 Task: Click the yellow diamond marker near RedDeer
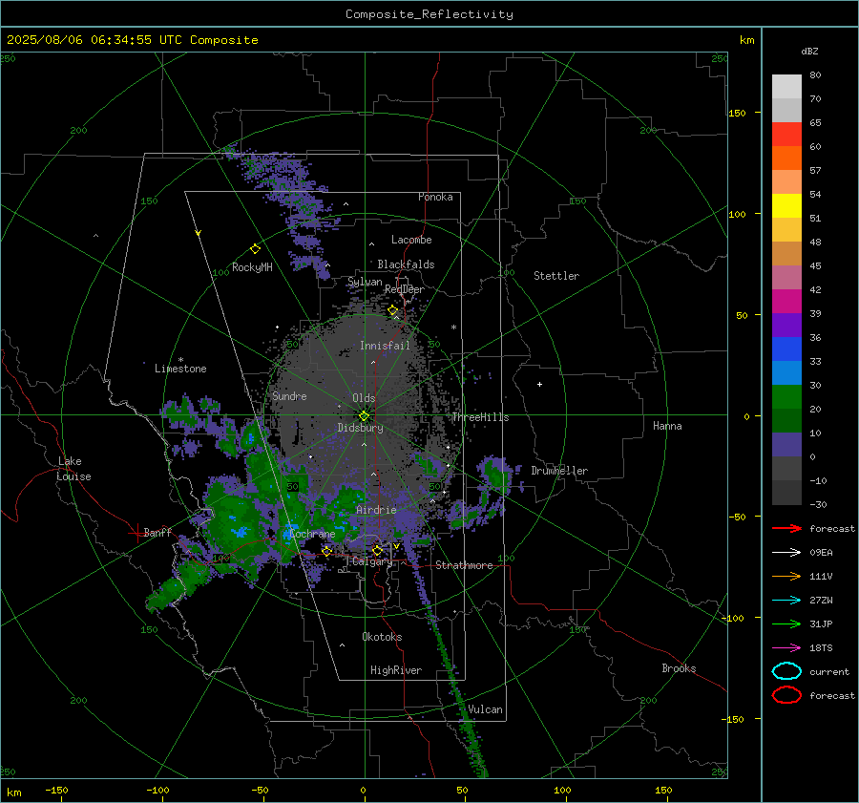tap(393, 310)
